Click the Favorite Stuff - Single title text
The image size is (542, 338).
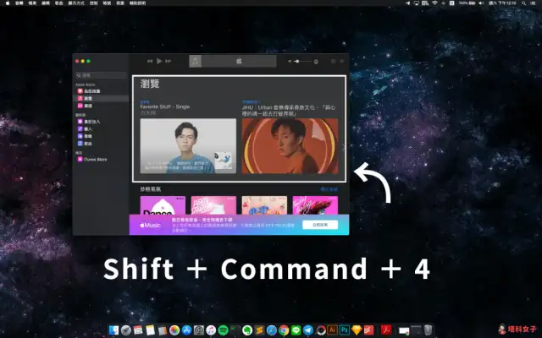(165, 107)
